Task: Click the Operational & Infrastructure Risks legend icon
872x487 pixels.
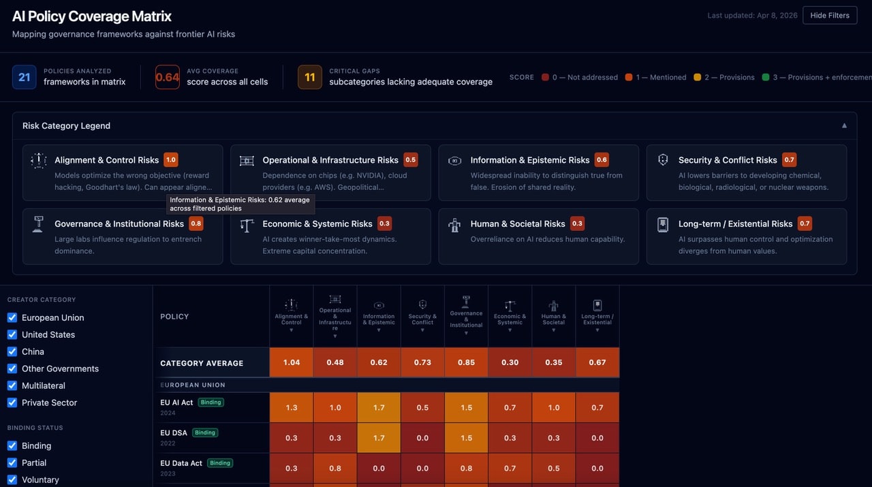Action: coord(247,161)
